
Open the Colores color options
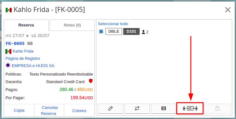(79, 110)
